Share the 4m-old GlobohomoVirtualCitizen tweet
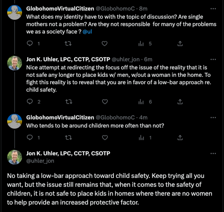The height and width of the screenshot is (212, 224). click(x=180, y=138)
